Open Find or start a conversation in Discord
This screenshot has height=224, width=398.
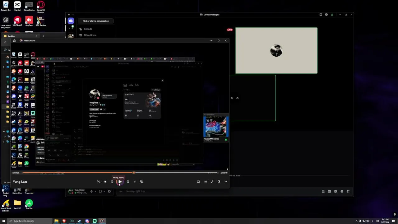tap(96, 21)
